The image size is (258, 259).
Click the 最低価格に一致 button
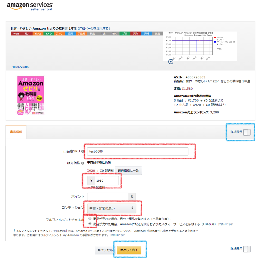(x=128, y=171)
